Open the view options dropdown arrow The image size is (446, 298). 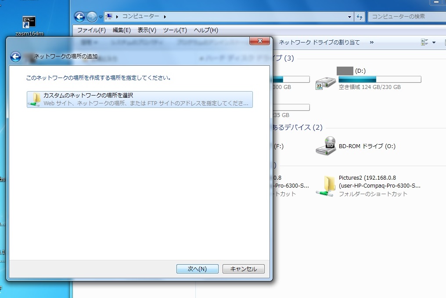434,43
